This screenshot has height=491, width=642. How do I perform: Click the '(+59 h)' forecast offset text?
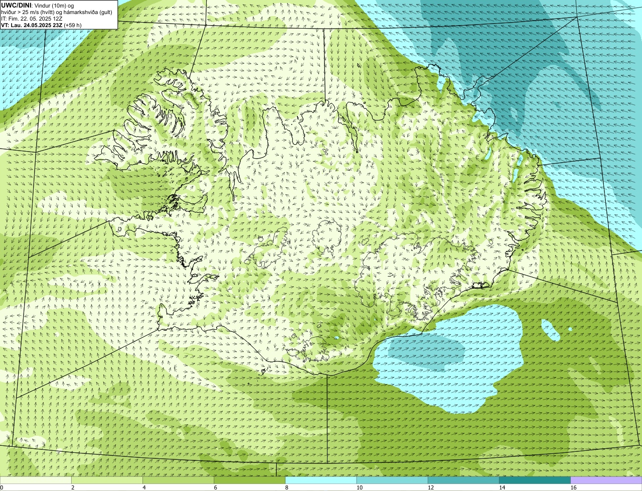[x=73, y=25]
